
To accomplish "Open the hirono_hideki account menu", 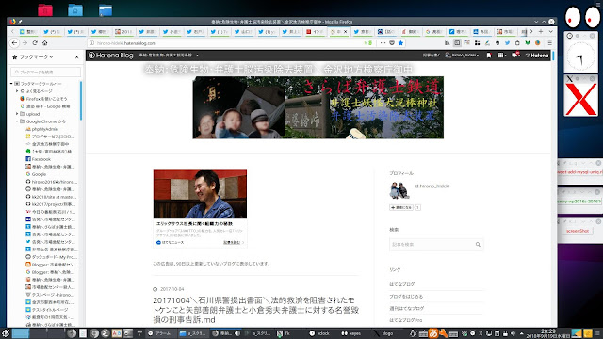I will 462,56.
